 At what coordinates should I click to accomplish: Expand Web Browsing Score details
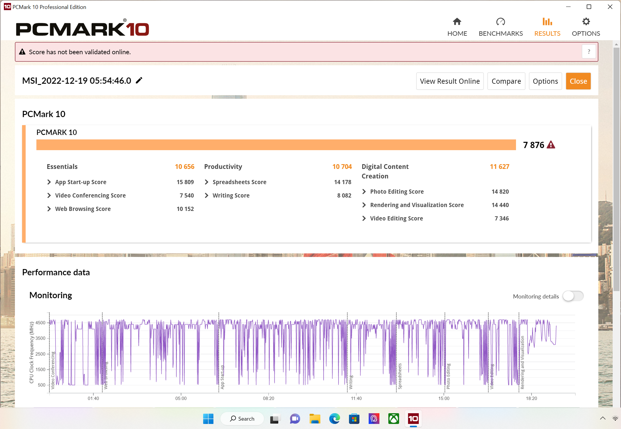pos(49,209)
